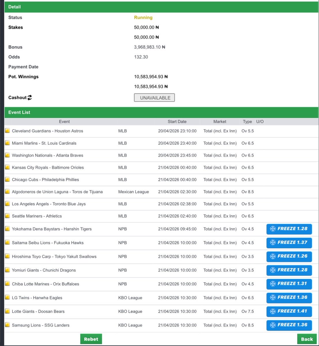
Task: Click the UNAVAILABLE cashout button
Action: pyautogui.click(x=154, y=98)
